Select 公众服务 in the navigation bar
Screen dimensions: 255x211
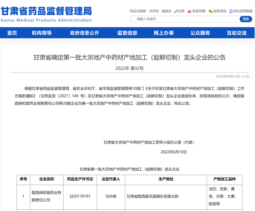(x=200, y=33)
